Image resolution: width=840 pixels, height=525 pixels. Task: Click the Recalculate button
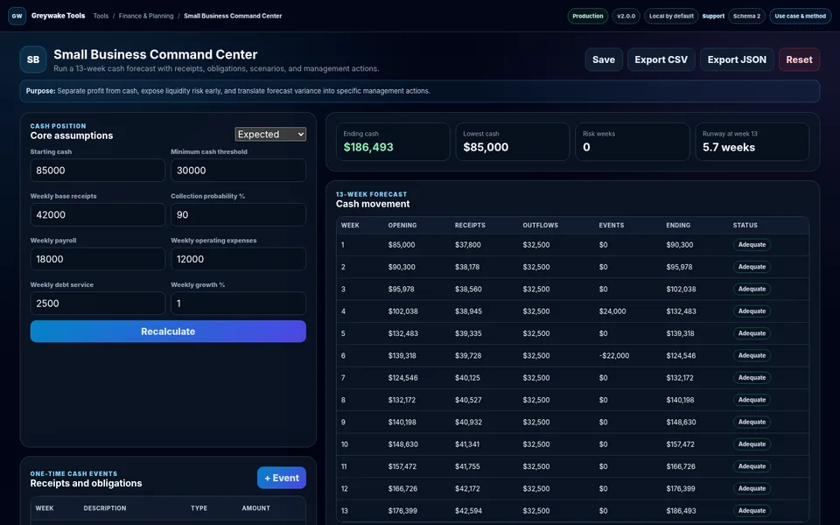pos(168,332)
